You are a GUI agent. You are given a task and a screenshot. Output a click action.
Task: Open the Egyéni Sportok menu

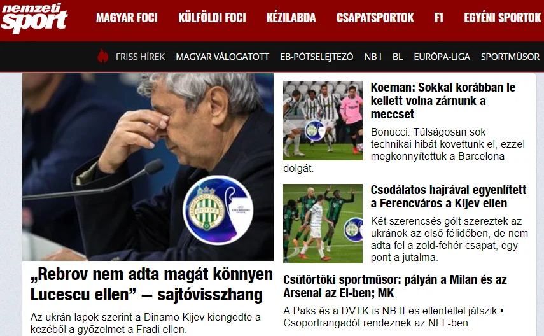503,18
